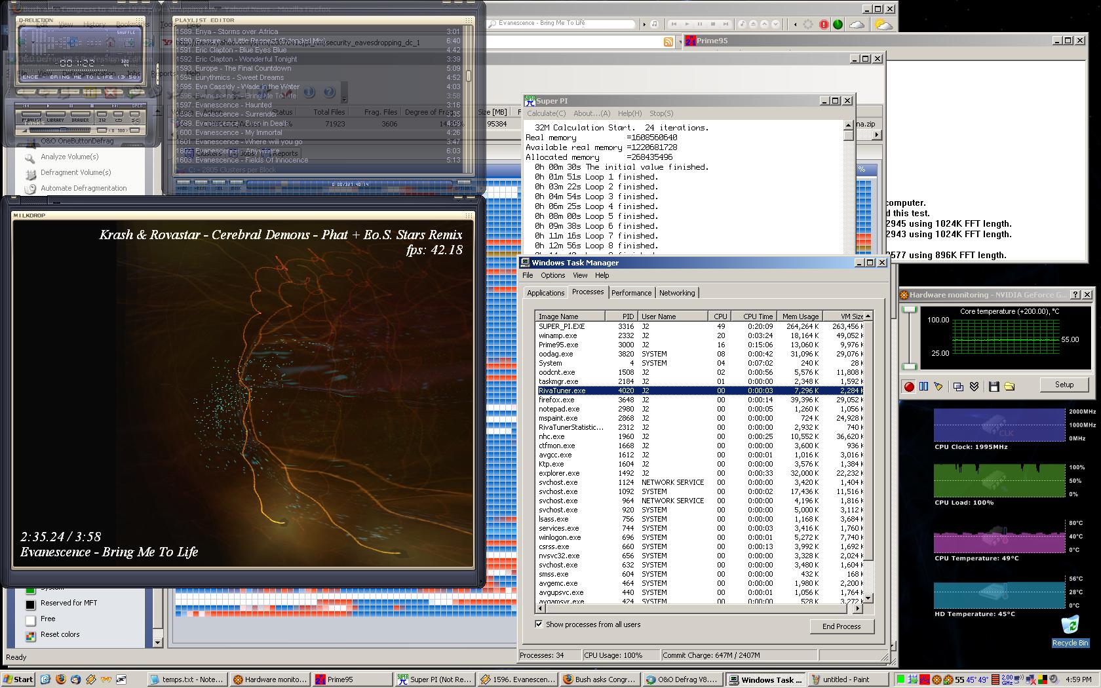
Task: Click the music note icon beside search box
Action: (x=654, y=24)
